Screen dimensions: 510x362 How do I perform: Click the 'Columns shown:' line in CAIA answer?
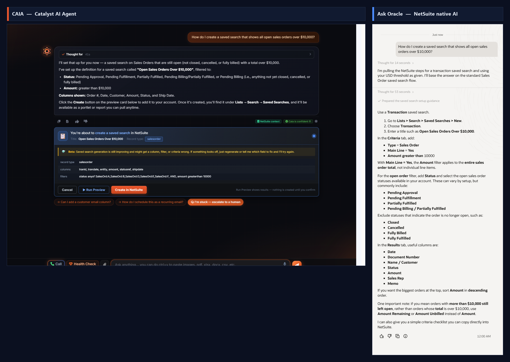coord(117,95)
